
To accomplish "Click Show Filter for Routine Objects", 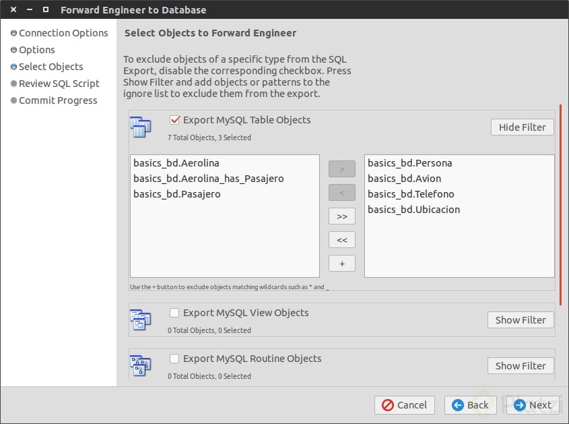I will pyautogui.click(x=521, y=365).
